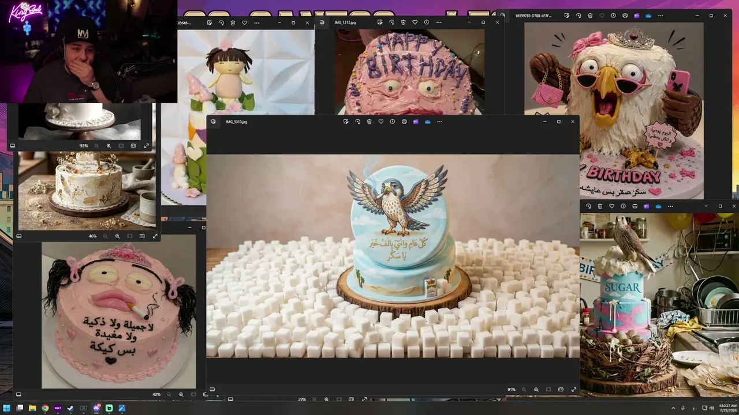Rotate the image in the 16559785 window
This screenshot has width=739, height=415.
(x=578, y=16)
